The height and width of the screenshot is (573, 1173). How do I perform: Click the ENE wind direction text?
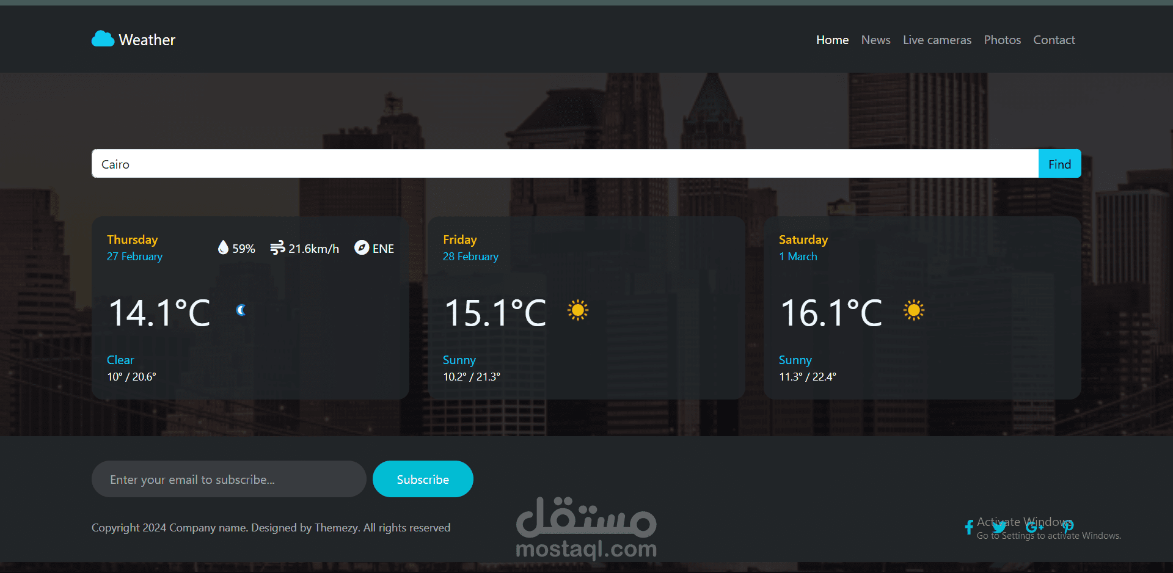pyautogui.click(x=383, y=249)
